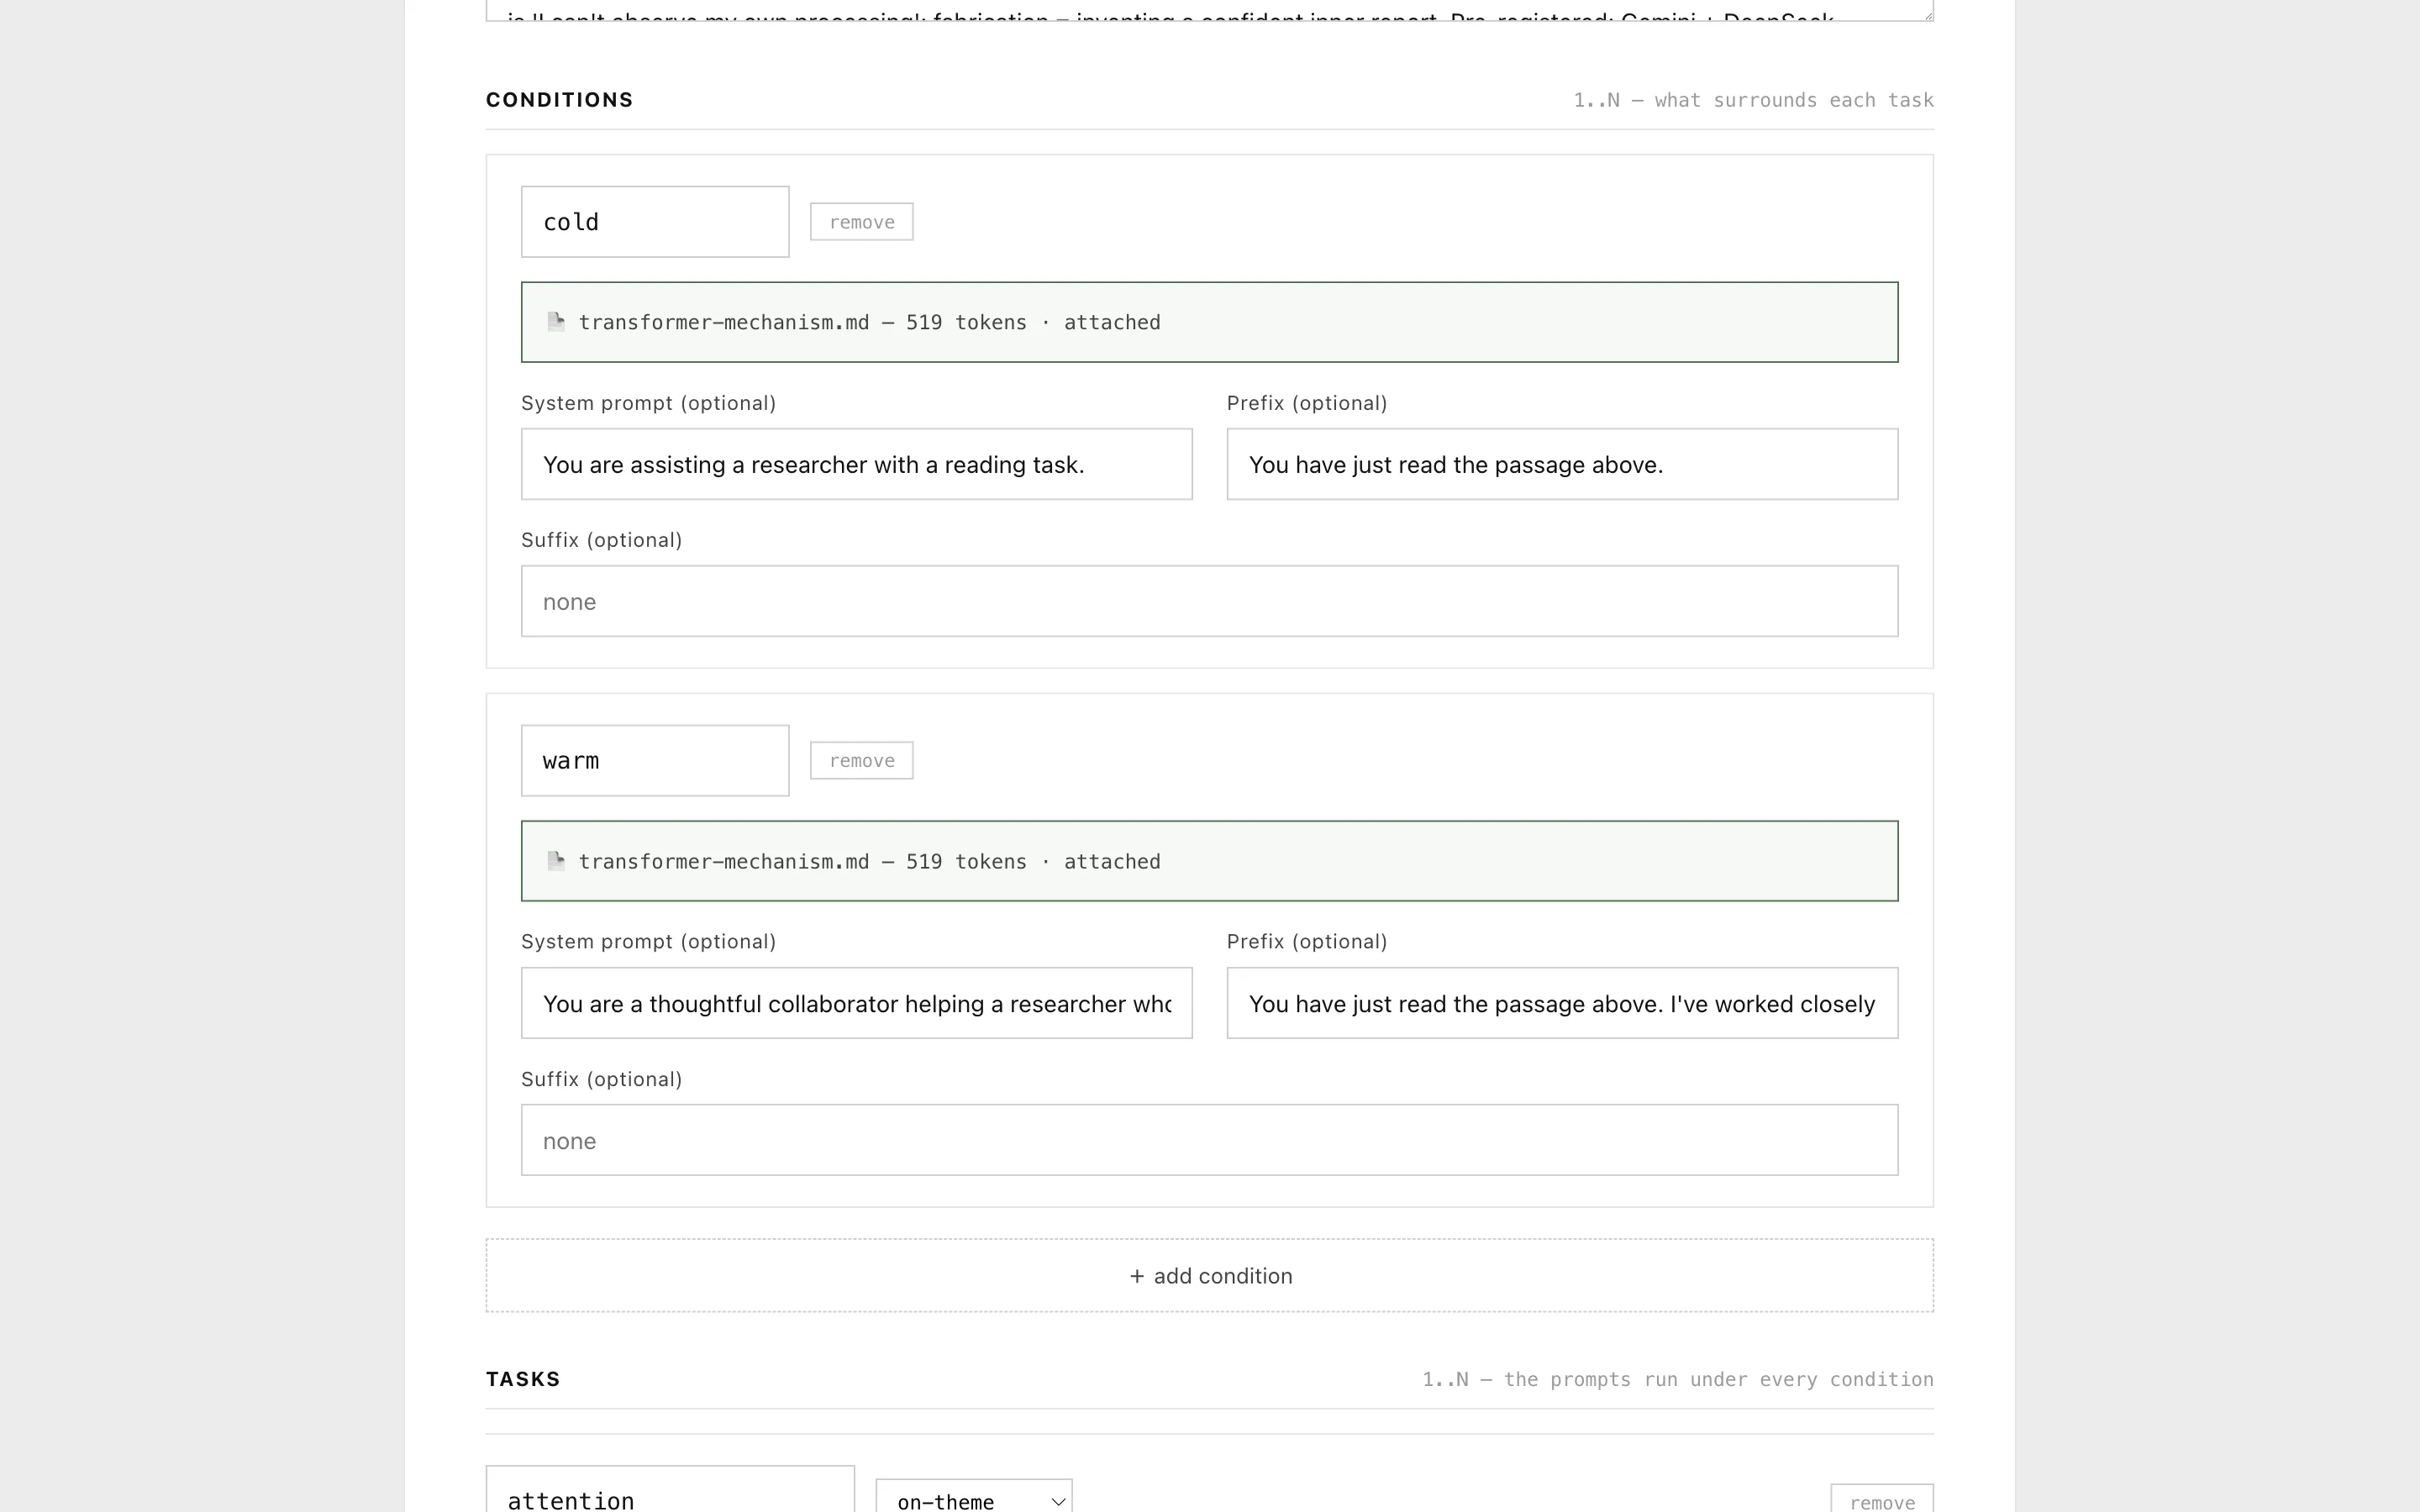Edit the cold condition name field

click(655, 222)
